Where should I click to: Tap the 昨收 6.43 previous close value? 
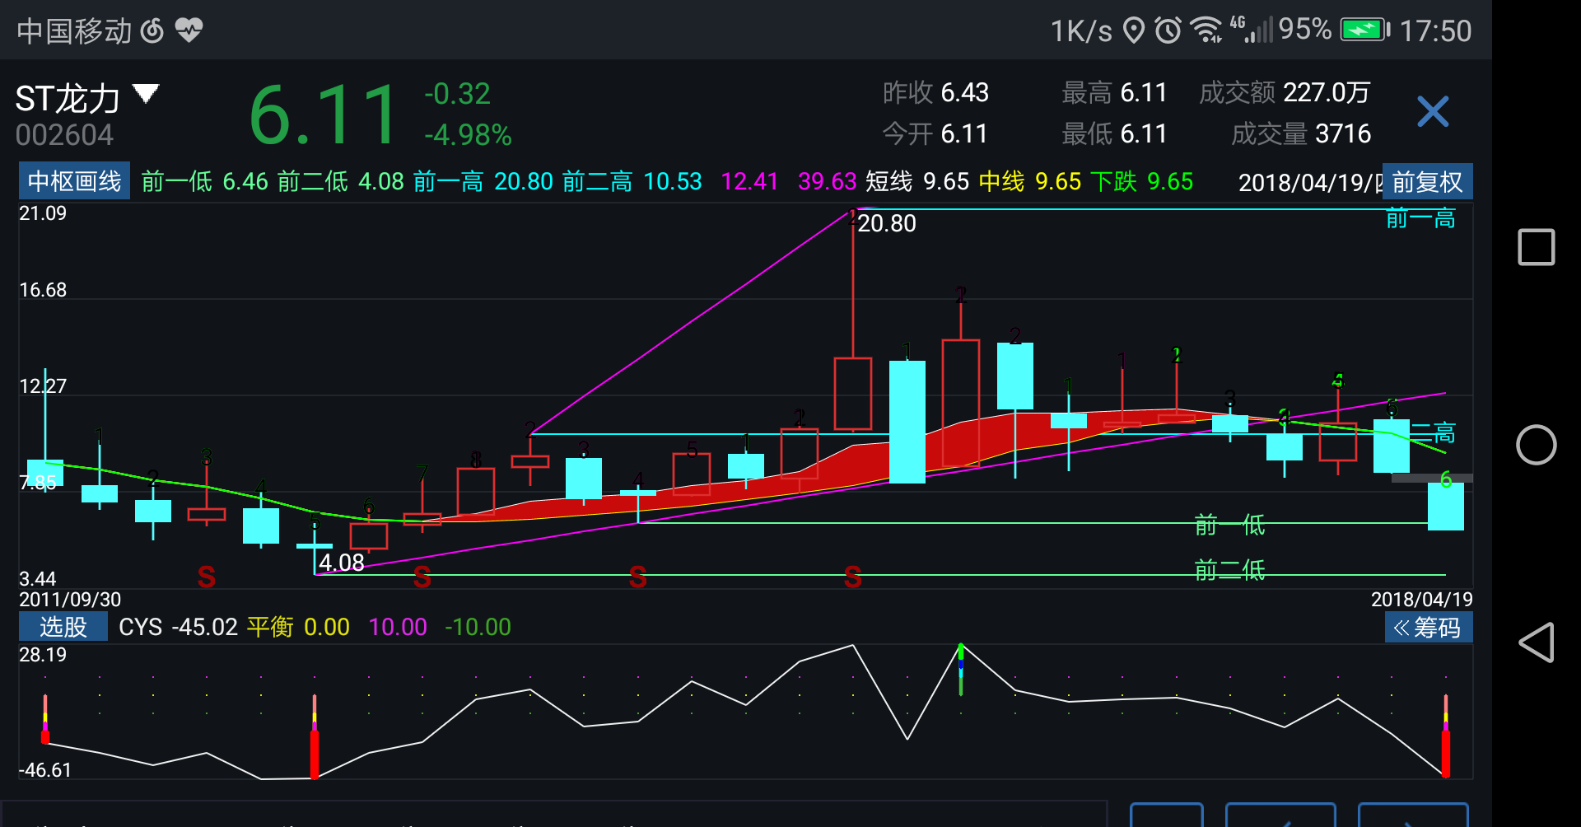pyautogui.click(x=935, y=92)
